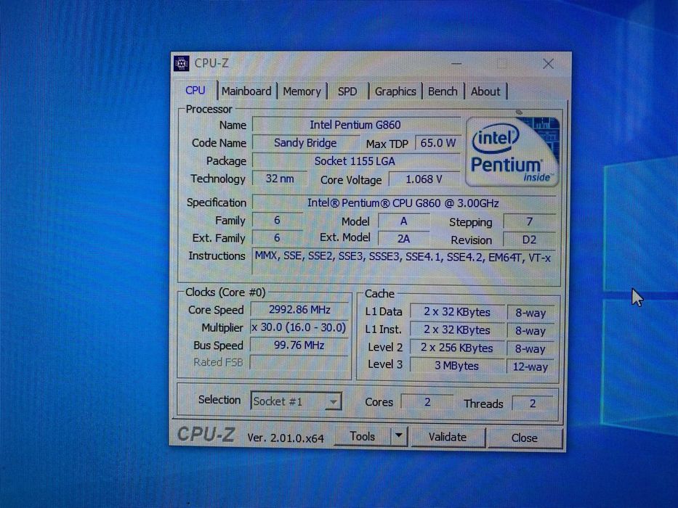Click the Package value Socket 1155 LGA
Screen dimensions: 678x508
356,161
